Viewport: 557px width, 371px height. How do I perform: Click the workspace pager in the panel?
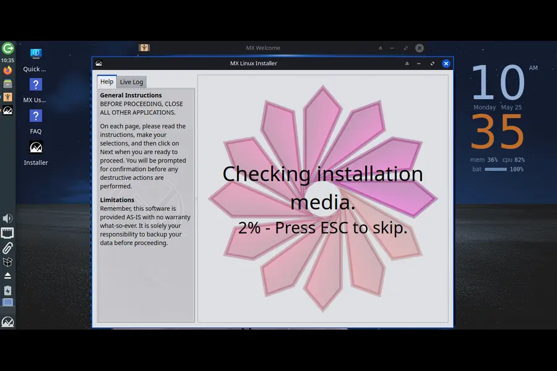coord(7,302)
